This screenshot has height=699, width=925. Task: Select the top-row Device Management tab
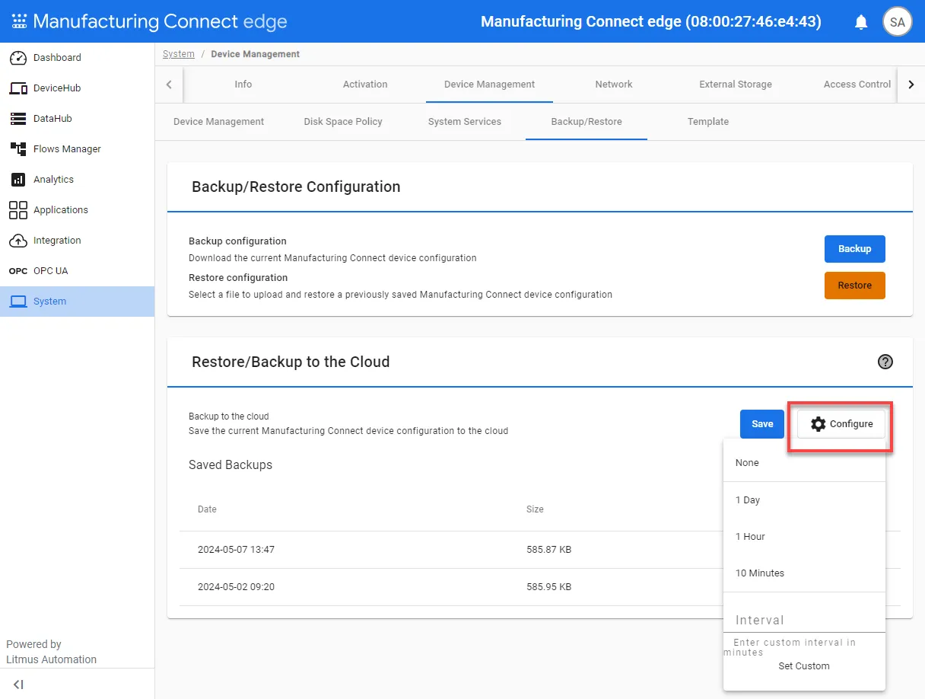(x=489, y=85)
